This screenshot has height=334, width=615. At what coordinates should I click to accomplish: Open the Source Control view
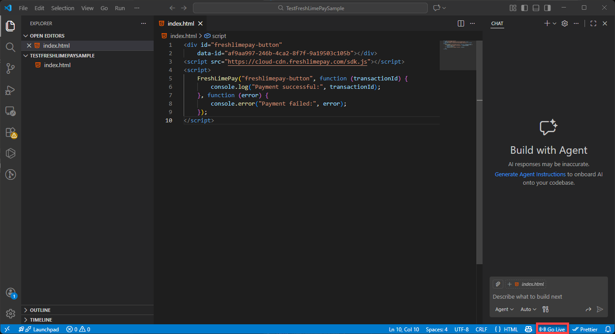click(x=10, y=68)
